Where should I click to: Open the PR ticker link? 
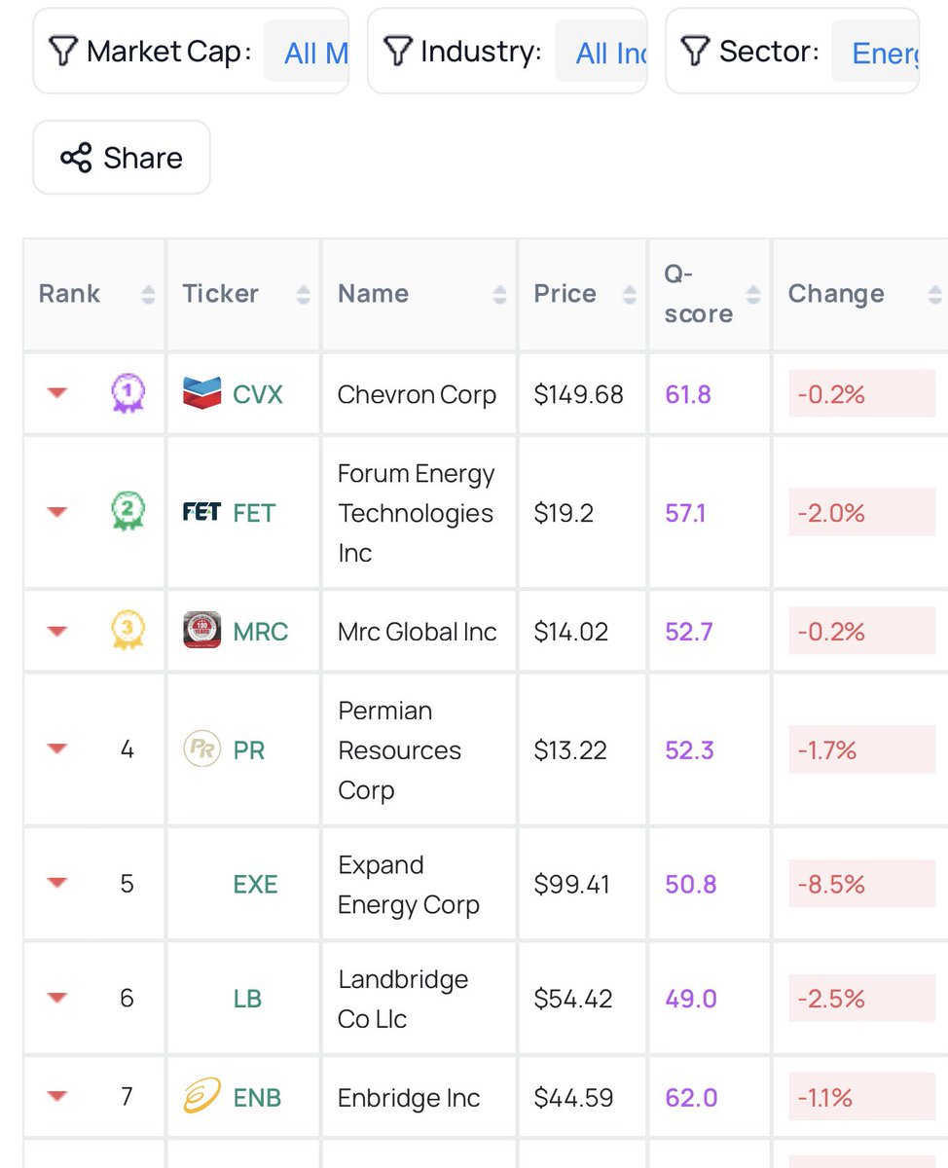click(x=249, y=750)
